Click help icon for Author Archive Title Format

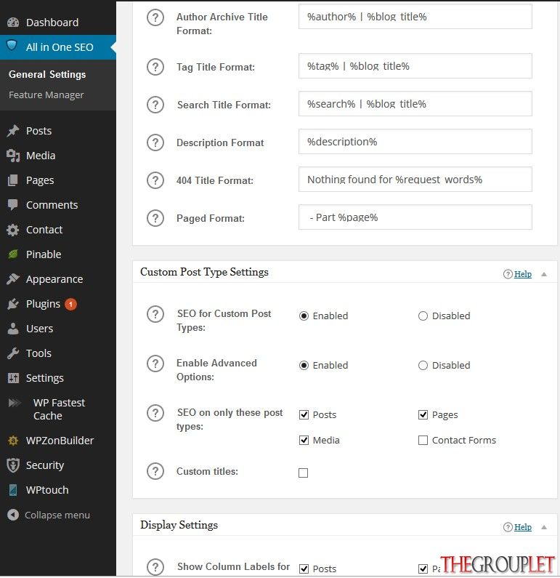[155, 17]
